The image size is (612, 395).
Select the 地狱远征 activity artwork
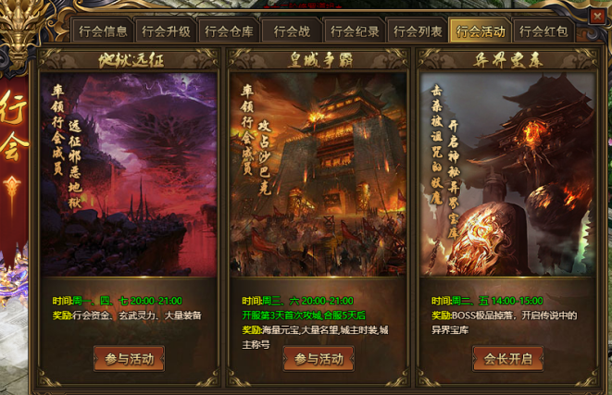pyautogui.click(x=130, y=175)
